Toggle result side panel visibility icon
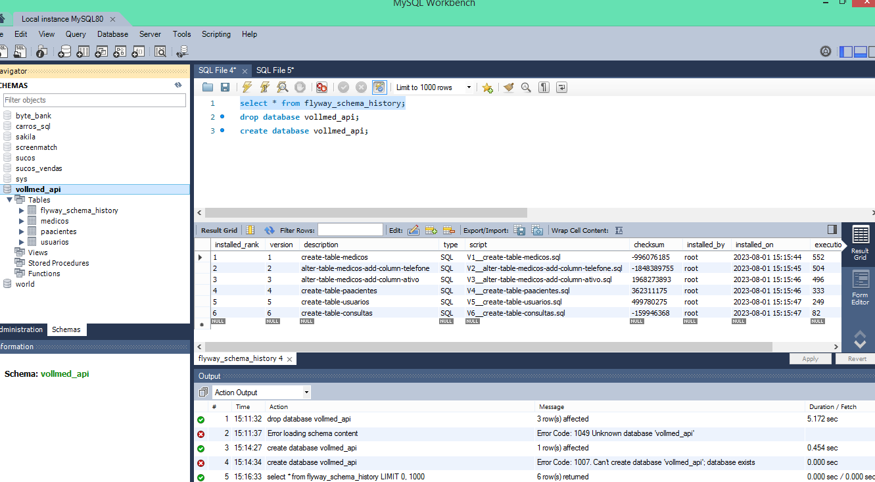 pyautogui.click(x=832, y=229)
